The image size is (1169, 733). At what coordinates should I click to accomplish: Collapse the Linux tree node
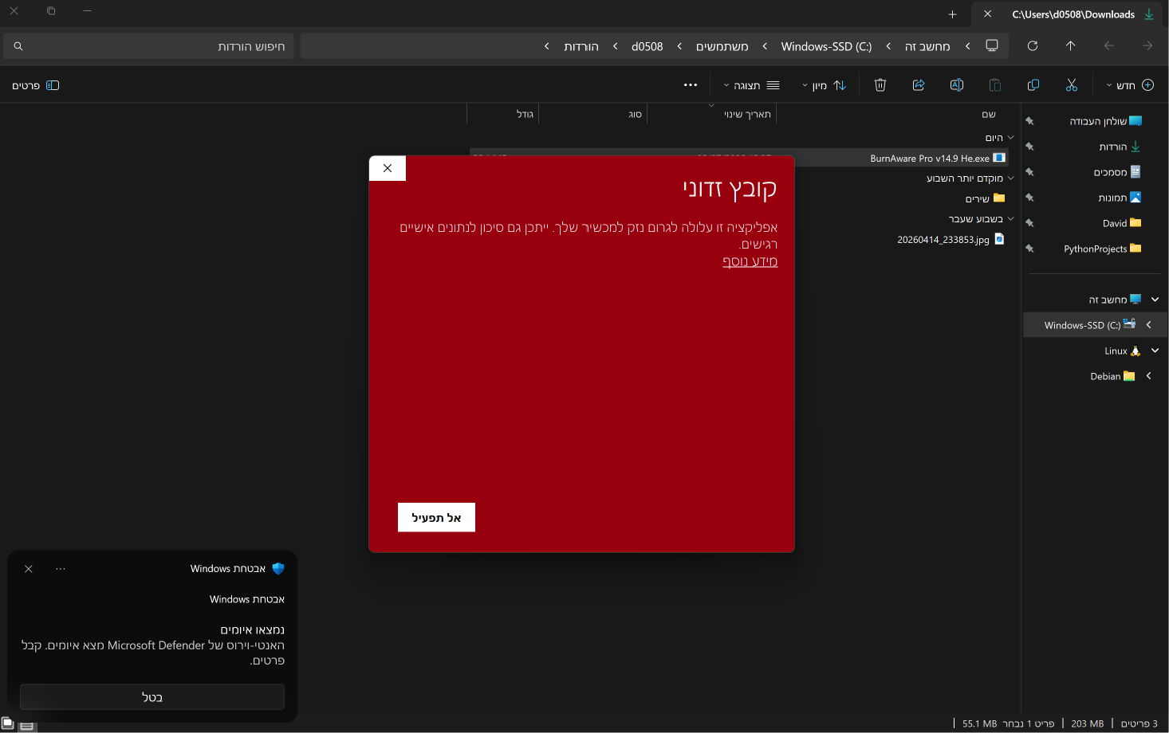[1155, 351]
